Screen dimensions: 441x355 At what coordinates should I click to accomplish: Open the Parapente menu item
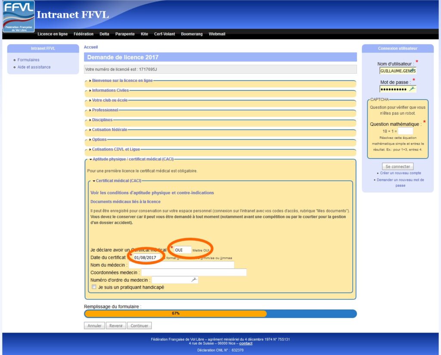click(125, 34)
